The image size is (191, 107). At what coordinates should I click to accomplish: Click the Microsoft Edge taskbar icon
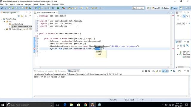(x=65, y=105)
